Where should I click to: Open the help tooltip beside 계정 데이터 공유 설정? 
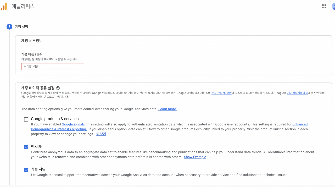pos(58,88)
